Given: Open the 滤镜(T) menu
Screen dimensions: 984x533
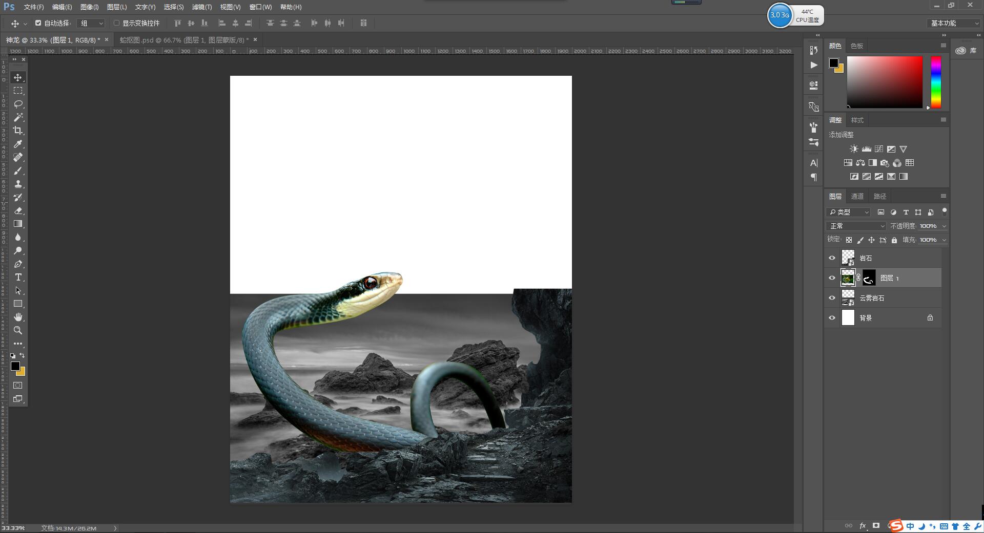Looking at the screenshot, I should (x=201, y=7).
